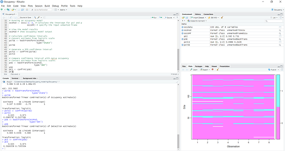Switch to the Background Jobs tab
Image resolution: width=285 pixels, height=151 pixels.
(29, 79)
